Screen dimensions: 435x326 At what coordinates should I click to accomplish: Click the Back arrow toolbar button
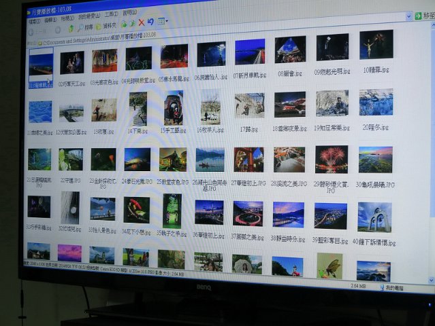click(31, 33)
